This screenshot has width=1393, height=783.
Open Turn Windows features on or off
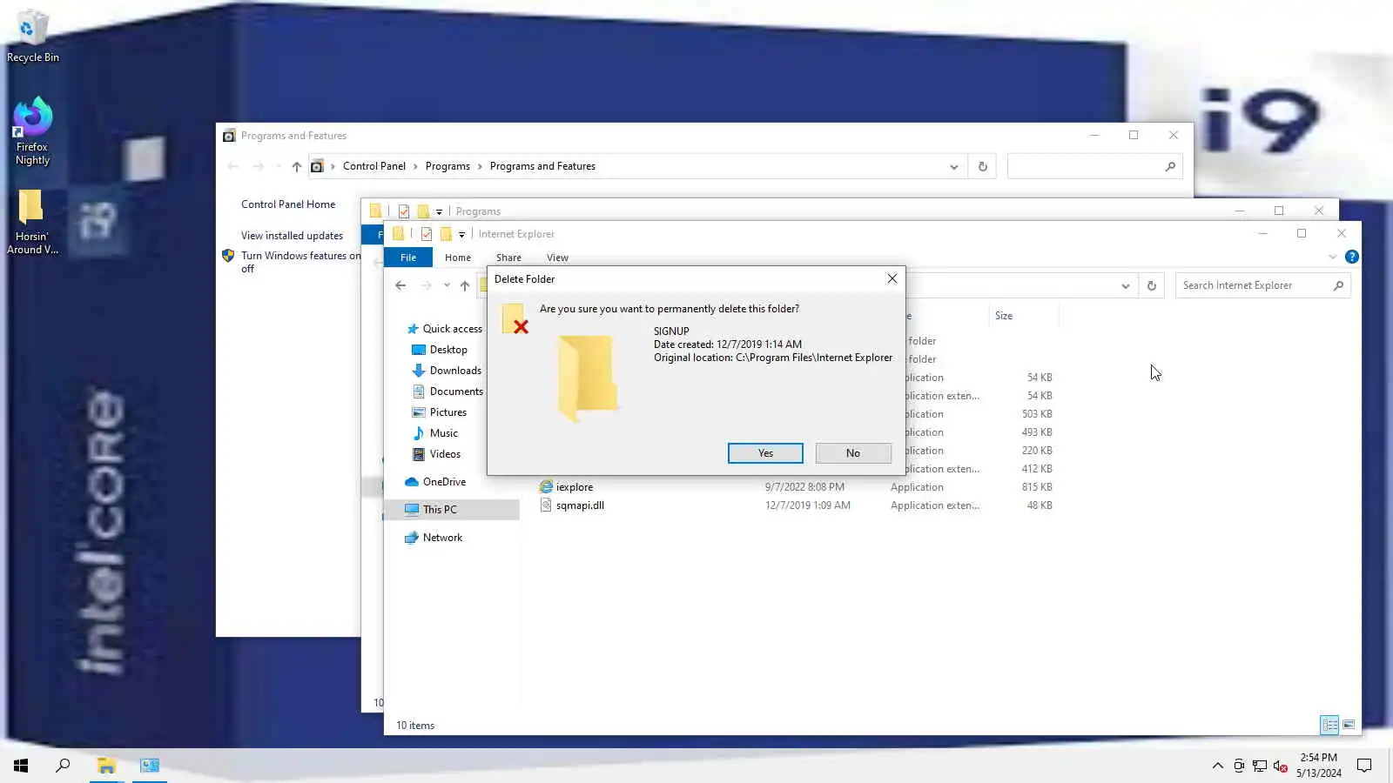coord(300,262)
